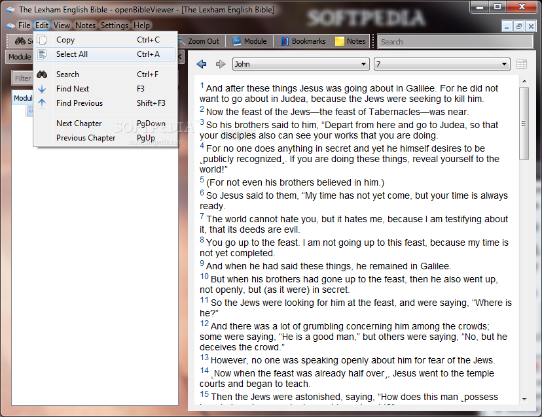Image resolution: width=542 pixels, height=417 pixels.
Task: Click the Module panel tab
Action: click(x=20, y=57)
